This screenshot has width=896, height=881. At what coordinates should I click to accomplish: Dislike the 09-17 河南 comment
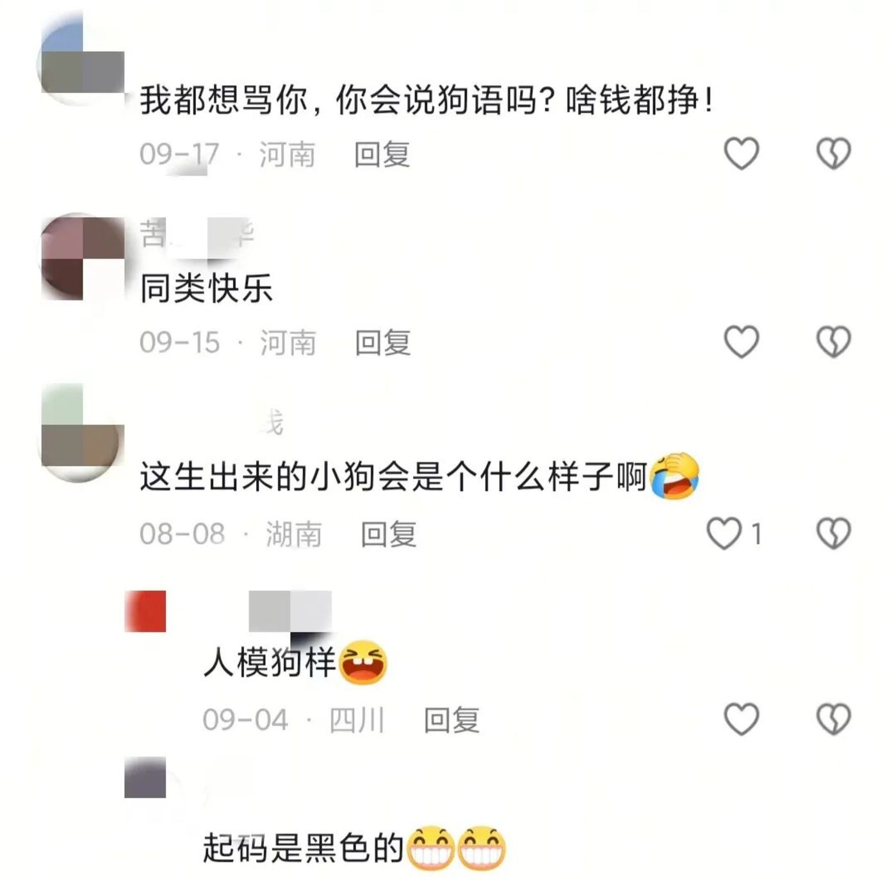[x=833, y=154]
